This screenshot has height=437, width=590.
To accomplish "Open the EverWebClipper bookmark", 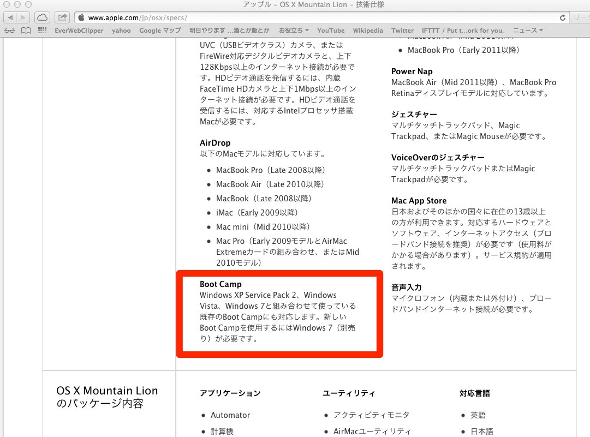I will click(x=79, y=31).
